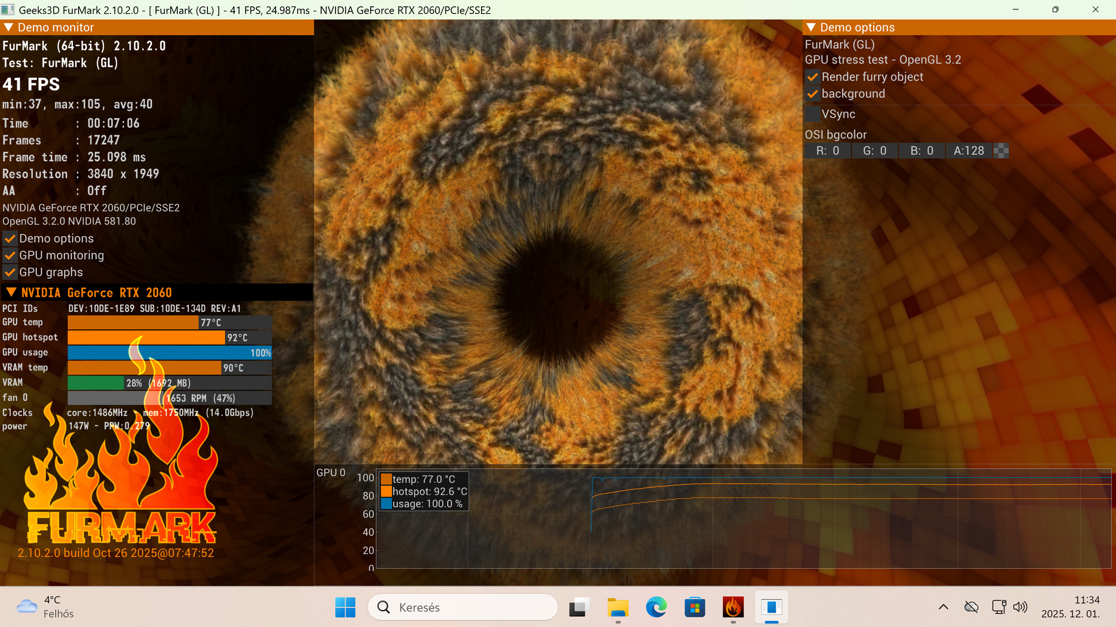Enable the VSync checkbox

pyautogui.click(x=813, y=114)
